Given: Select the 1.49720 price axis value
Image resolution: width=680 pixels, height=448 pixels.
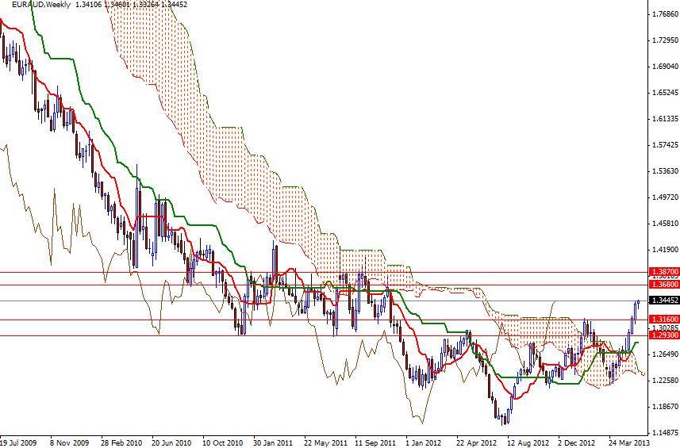Looking at the screenshot, I should [x=665, y=197].
